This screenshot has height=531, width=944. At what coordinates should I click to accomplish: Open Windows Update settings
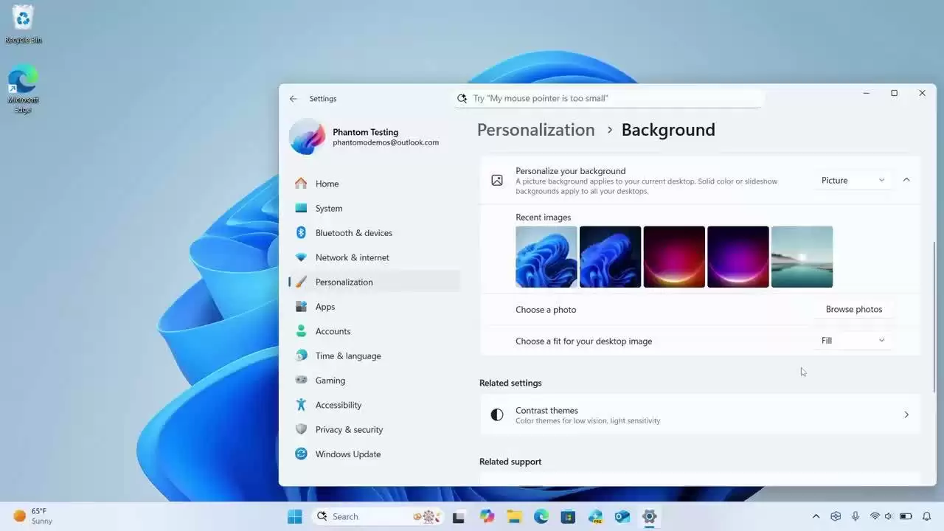pos(348,454)
